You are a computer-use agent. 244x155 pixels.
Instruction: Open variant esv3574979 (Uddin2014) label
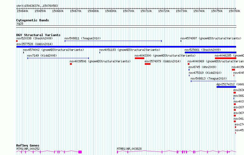(163, 61)
